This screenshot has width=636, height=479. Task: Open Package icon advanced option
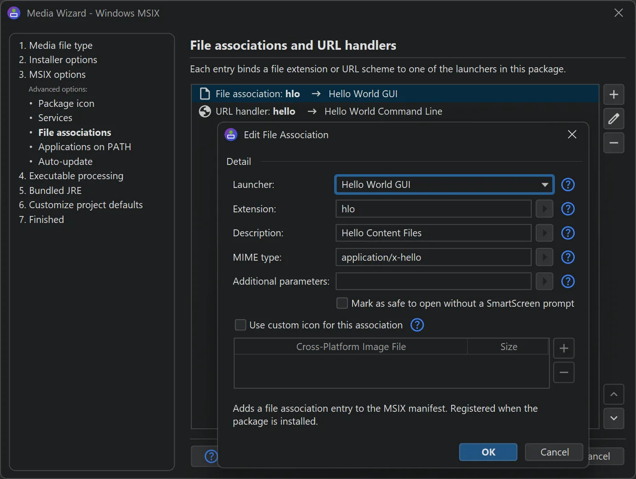point(66,104)
